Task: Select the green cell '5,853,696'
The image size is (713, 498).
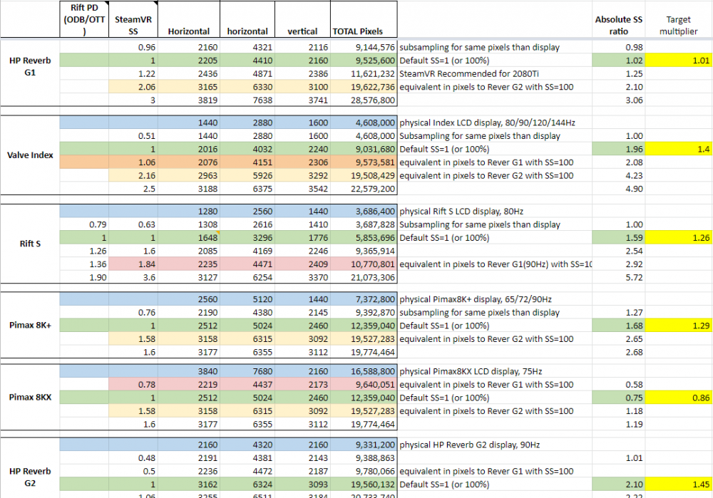Action: click(x=364, y=238)
